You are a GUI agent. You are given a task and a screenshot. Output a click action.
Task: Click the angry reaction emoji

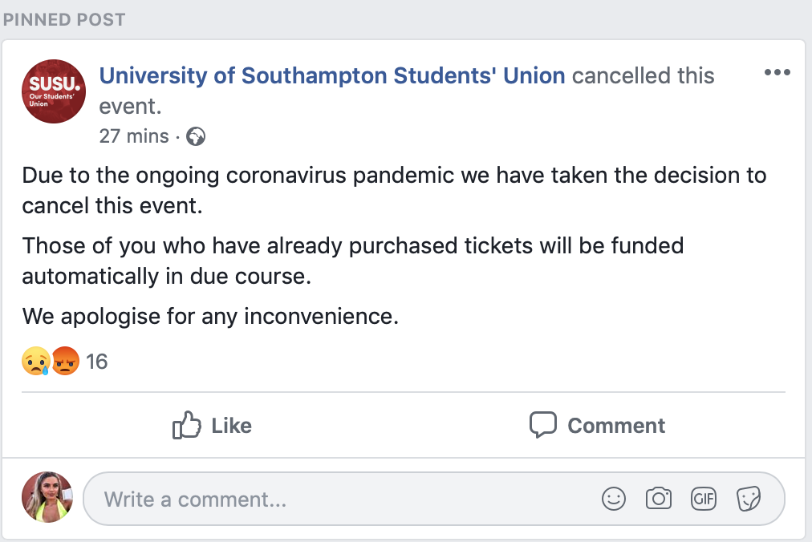65,361
